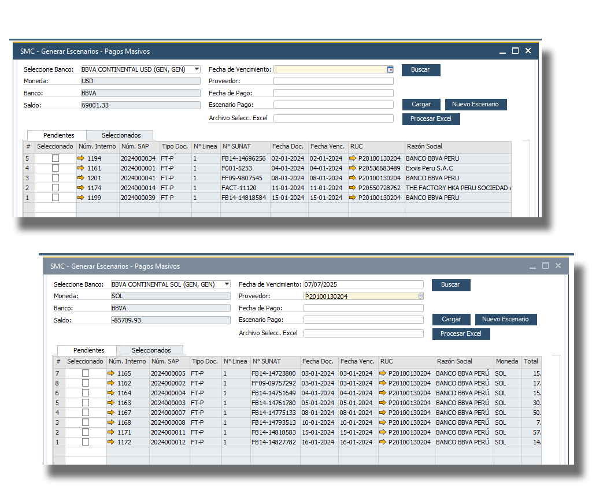Click the Escenario Pago field in USD window
592x497 pixels.
click(333, 105)
